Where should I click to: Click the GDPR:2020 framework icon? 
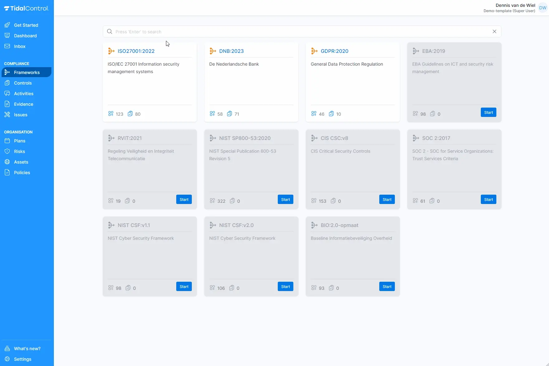[314, 51]
